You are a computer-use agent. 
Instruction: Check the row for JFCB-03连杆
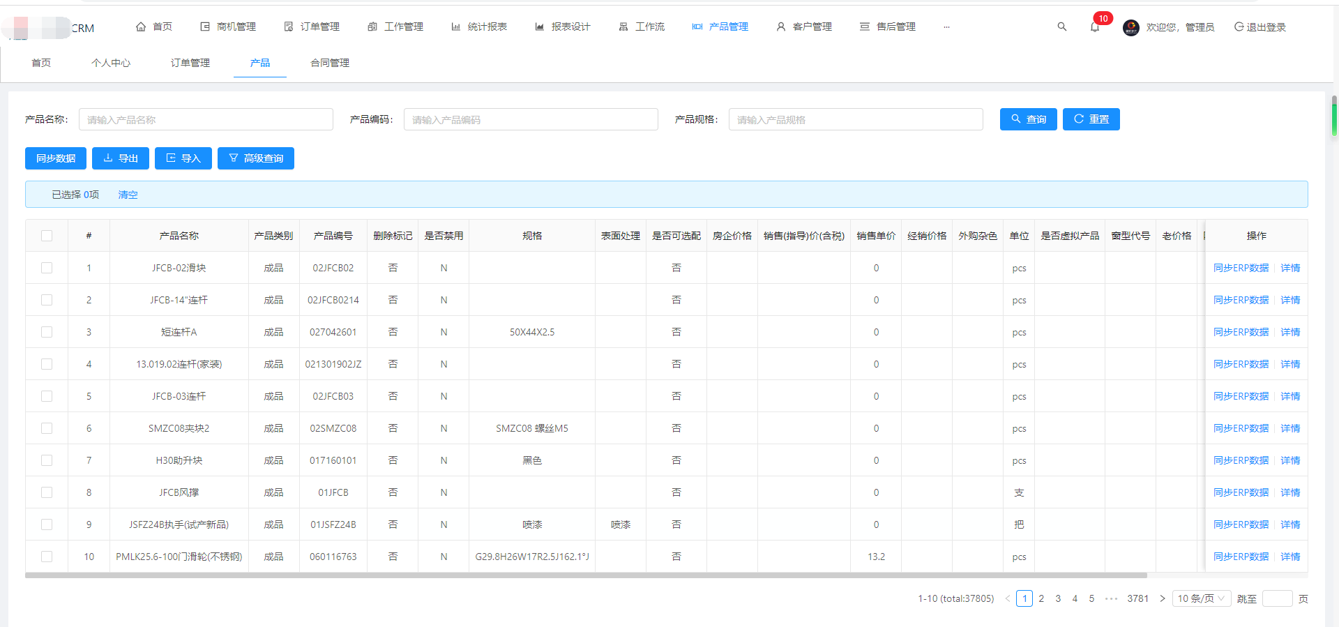(47, 396)
